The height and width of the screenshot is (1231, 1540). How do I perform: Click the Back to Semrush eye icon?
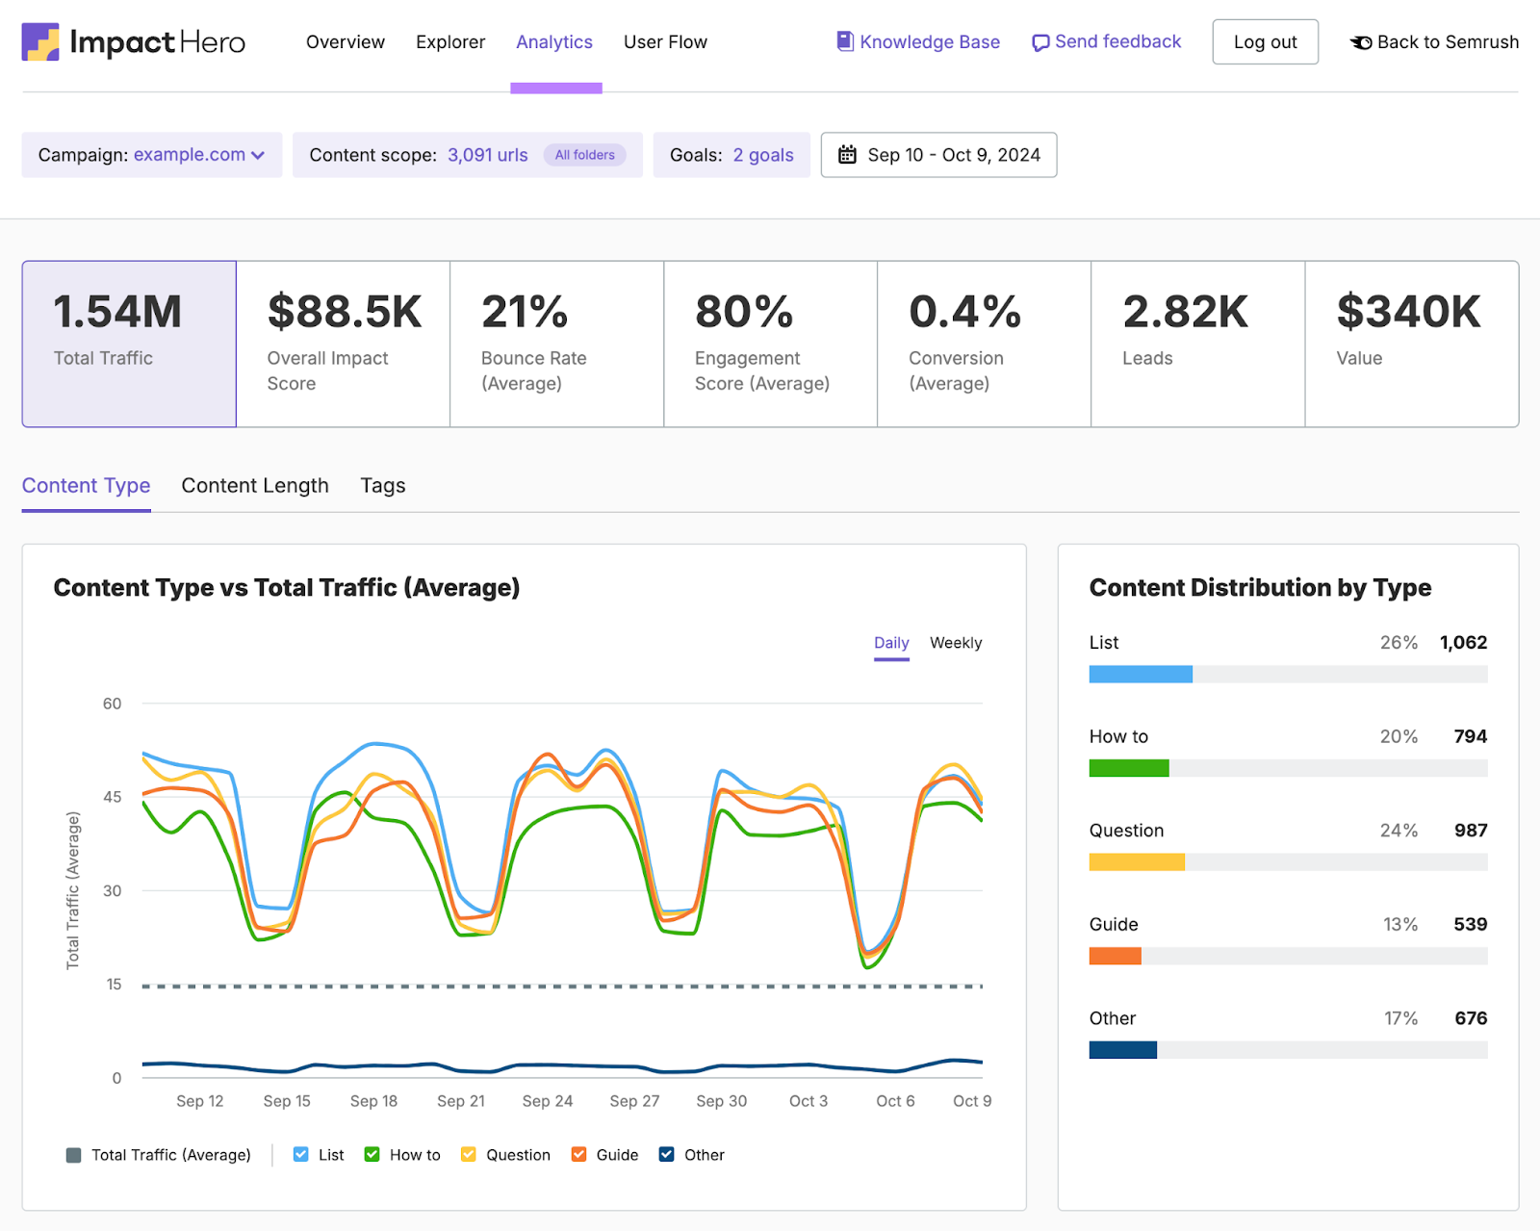click(1361, 42)
